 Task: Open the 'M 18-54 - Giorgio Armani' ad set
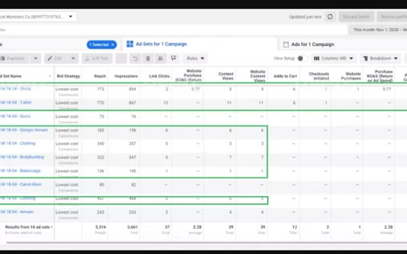pyautogui.click(x=24, y=130)
